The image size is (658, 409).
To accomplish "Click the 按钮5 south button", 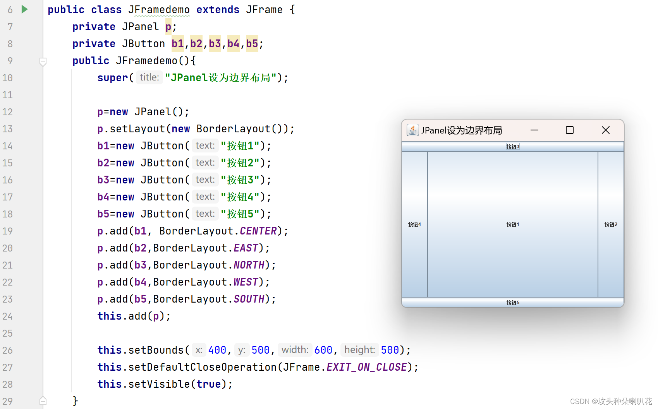I will [513, 302].
